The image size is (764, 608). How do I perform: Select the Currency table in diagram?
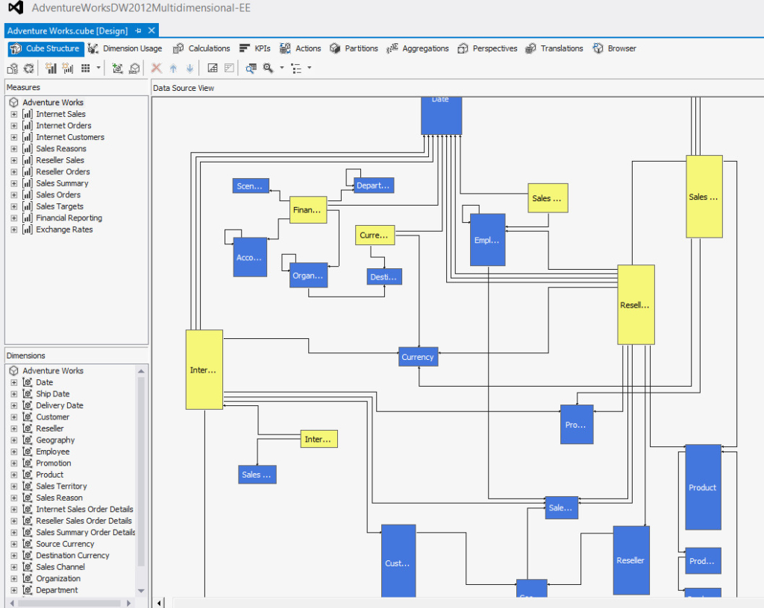pyautogui.click(x=418, y=357)
